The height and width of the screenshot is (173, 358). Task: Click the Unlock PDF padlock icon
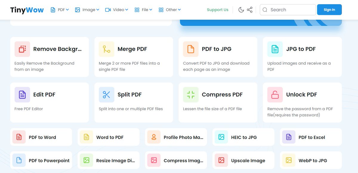coord(275,95)
